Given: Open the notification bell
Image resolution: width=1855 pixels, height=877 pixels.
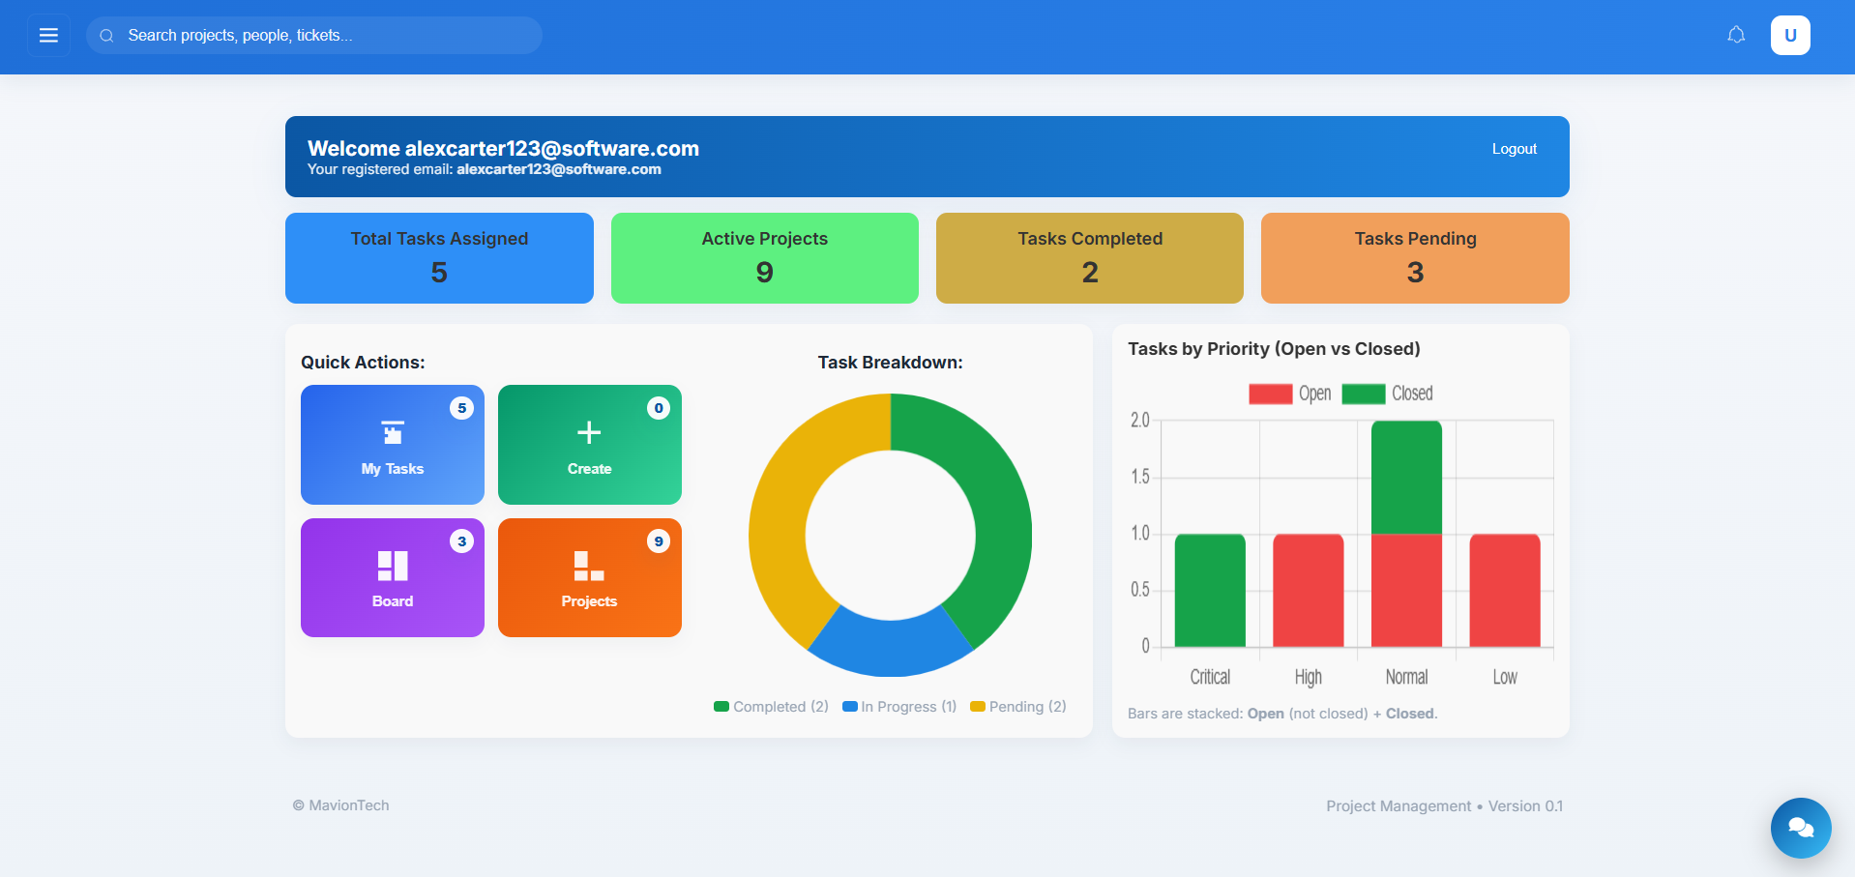Looking at the screenshot, I should pyautogui.click(x=1736, y=35).
